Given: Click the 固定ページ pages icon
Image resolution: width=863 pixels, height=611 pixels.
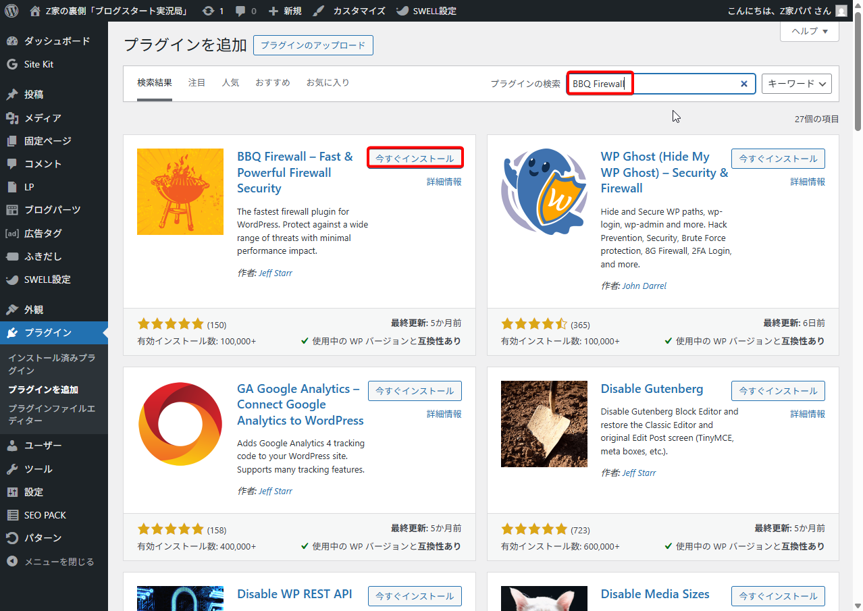Looking at the screenshot, I should click(12, 141).
